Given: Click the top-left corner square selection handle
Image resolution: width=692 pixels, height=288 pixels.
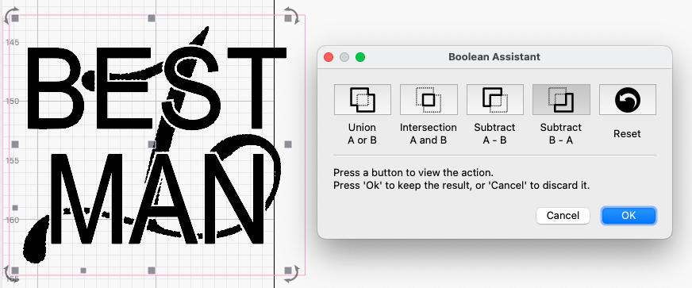Looking at the screenshot, I should point(15,18).
